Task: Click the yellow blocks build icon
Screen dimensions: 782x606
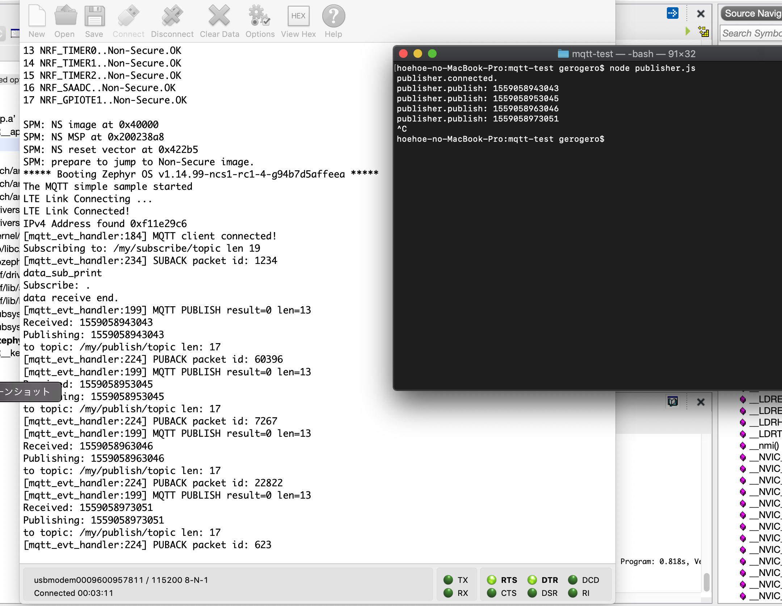Action: tap(704, 32)
